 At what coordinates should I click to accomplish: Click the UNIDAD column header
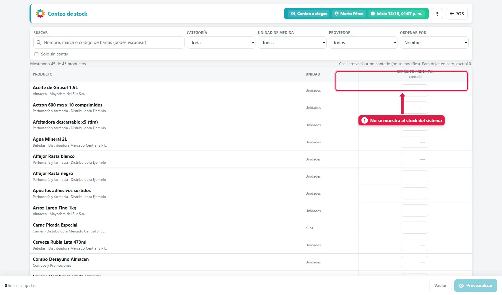[313, 74]
